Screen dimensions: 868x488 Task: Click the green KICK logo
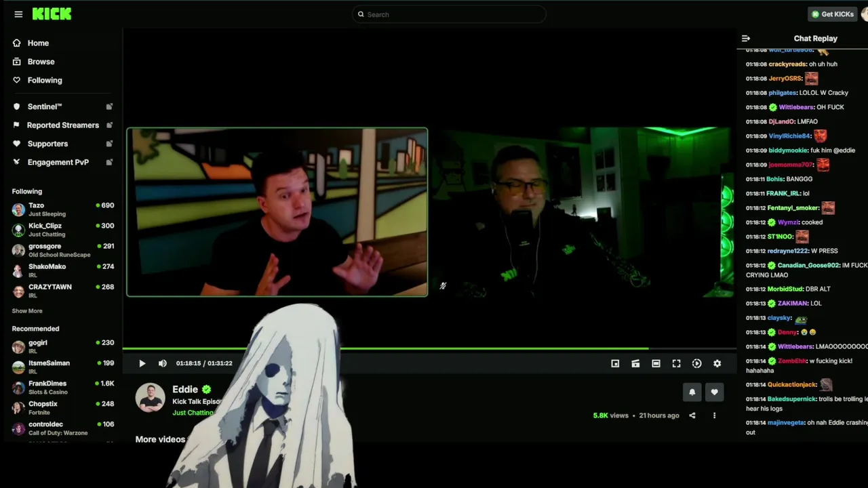pos(52,14)
